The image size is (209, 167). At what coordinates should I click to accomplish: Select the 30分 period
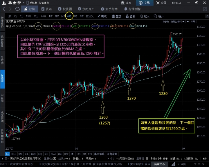36,16
